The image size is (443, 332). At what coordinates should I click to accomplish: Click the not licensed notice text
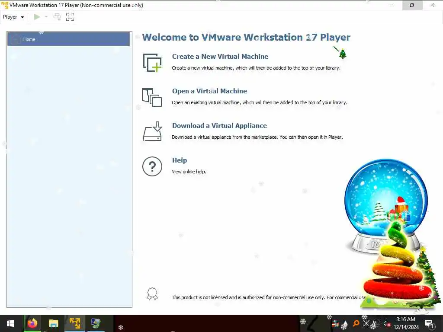click(269, 297)
